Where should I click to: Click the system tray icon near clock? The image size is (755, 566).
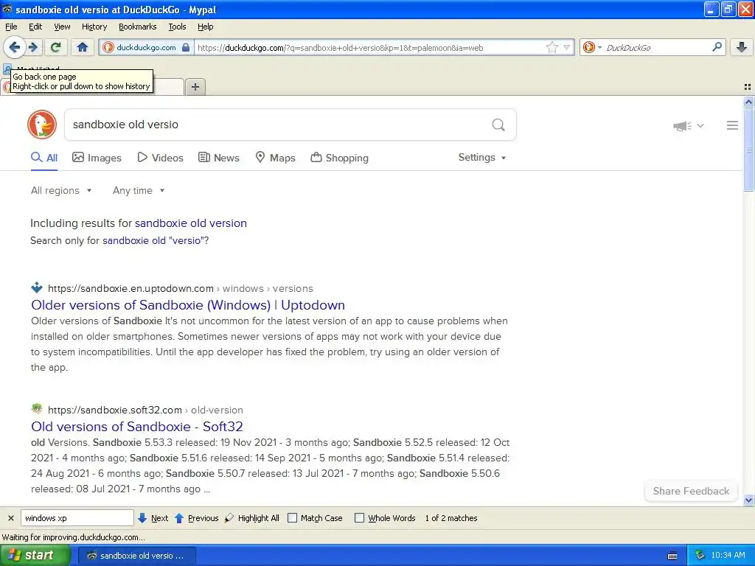coord(700,556)
